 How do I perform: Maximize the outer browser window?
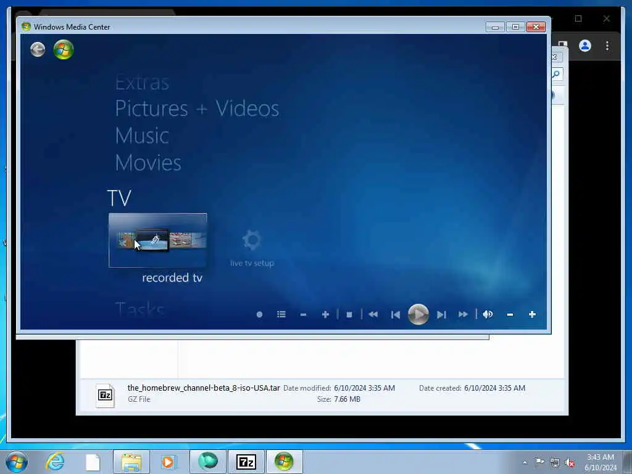tap(578, 19)
